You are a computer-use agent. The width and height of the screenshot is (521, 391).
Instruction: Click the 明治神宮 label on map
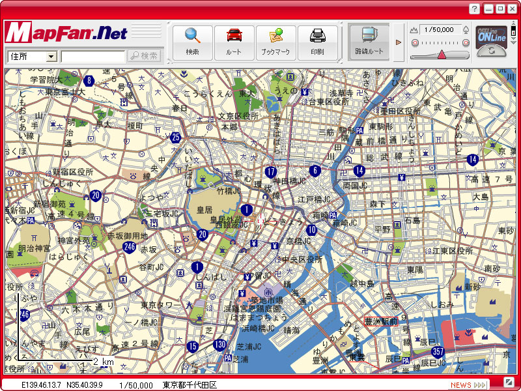point(34,248)
